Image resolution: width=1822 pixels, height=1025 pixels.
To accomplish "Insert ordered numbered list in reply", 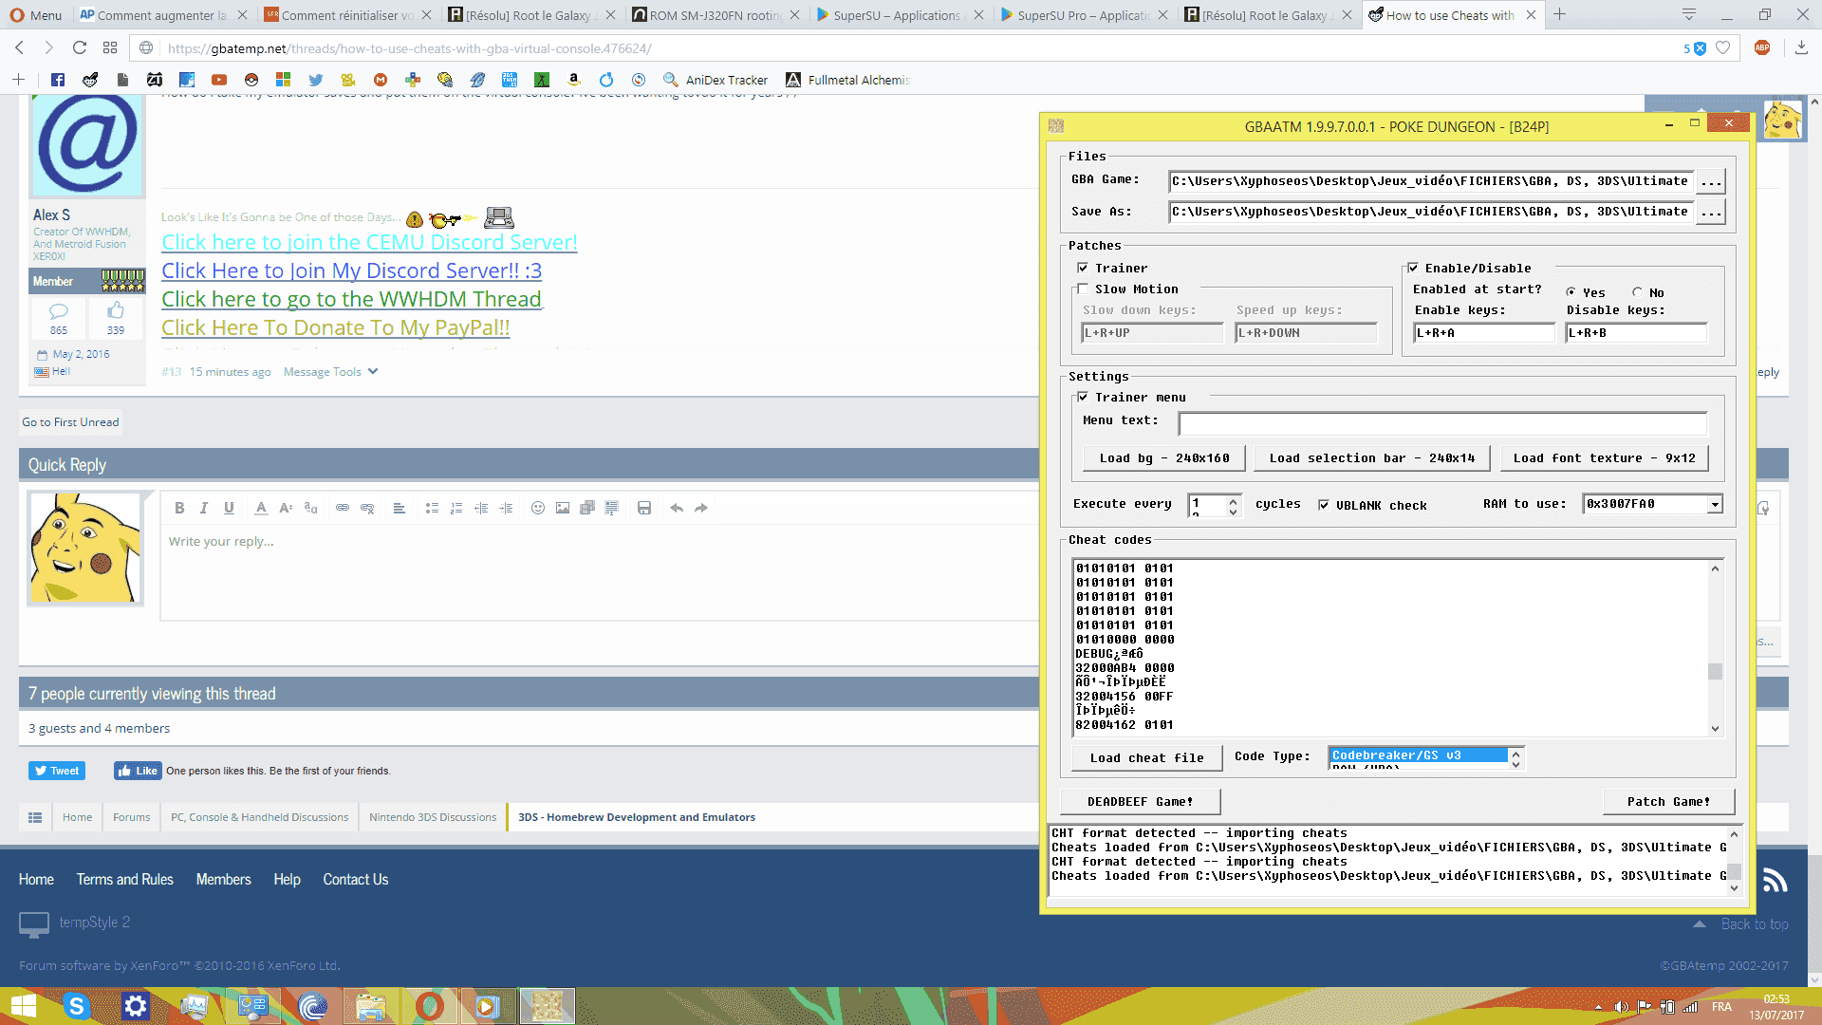I will click(456, 508).
